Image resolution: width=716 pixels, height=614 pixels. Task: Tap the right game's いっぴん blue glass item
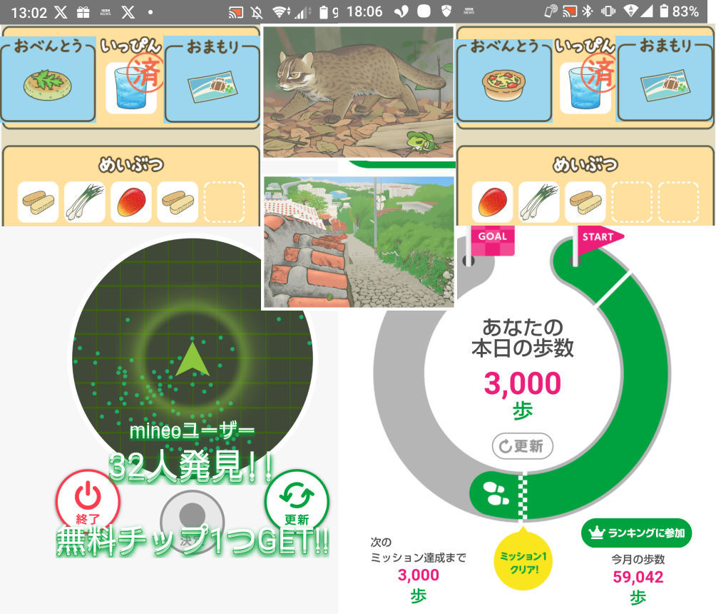tap(585, 88)
